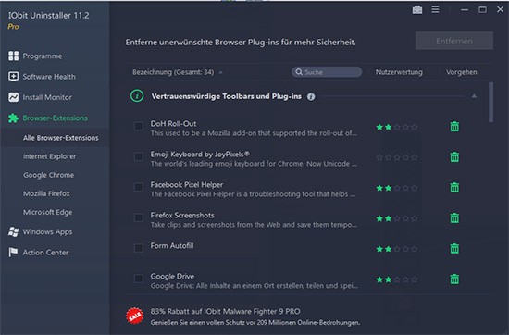Click the Action Center flag icon

(x=13, y=253)
